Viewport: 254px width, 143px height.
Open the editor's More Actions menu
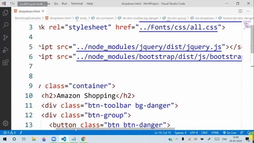pyautogui.click(x=248, y=11)
